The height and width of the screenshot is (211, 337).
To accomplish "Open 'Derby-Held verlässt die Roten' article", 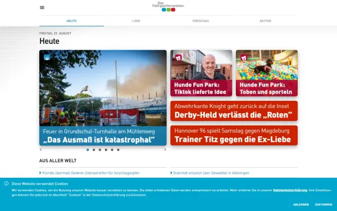I will [234, 111].
